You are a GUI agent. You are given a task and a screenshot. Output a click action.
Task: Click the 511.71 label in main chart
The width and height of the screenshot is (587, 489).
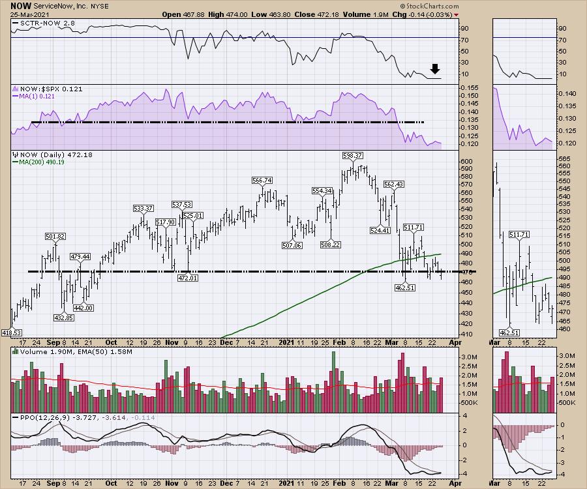point(414,227)
